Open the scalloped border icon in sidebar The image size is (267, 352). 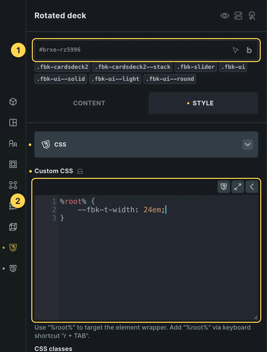pos(13,164)
